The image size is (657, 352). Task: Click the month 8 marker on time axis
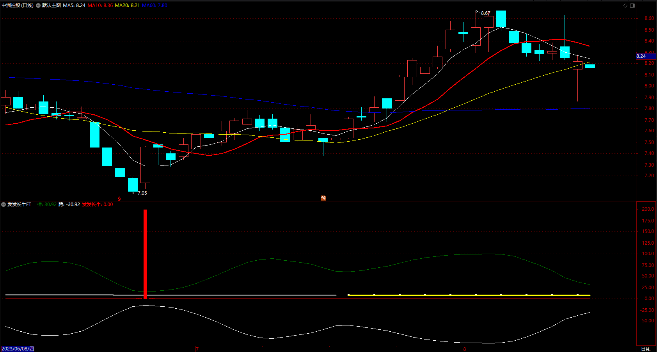pyautogui.click(x=464, y=349)
